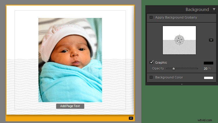Open the background graphic picker dropdown
Image resolution: width=218 pixels, height=123 pixels.
211,40
